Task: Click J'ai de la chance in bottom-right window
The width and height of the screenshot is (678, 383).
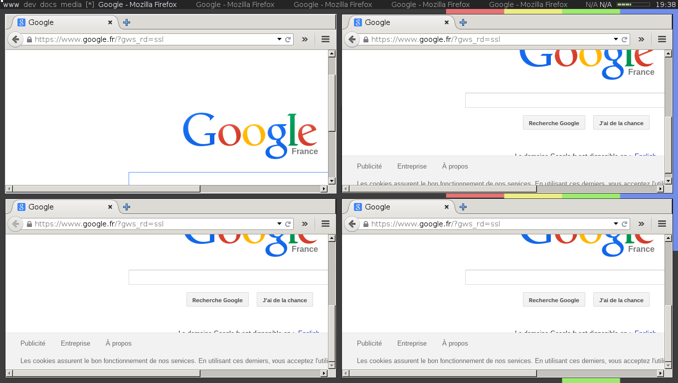Action: pos(621,300)
